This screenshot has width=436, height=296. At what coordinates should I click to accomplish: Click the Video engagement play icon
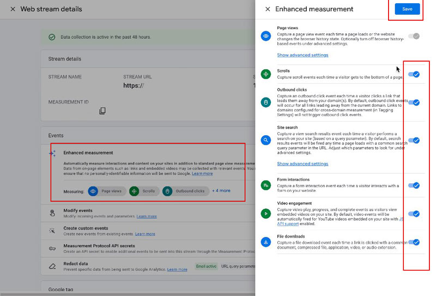click(x=266, y=214)
